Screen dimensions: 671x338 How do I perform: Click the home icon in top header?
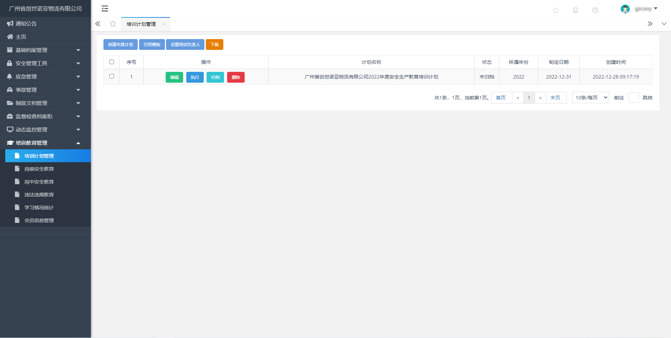pos(556,10)
